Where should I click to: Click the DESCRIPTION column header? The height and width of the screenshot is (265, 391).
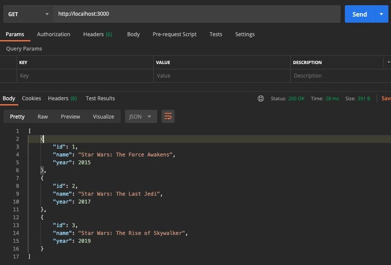[307, 63]
